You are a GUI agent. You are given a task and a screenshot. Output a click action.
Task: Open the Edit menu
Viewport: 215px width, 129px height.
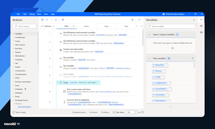coord(25,14)
